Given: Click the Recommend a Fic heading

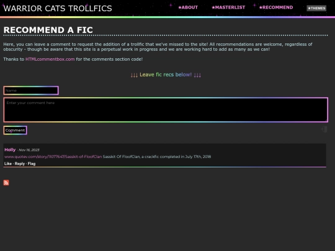Looking at the screenshot, I should [x=48, y=30].
